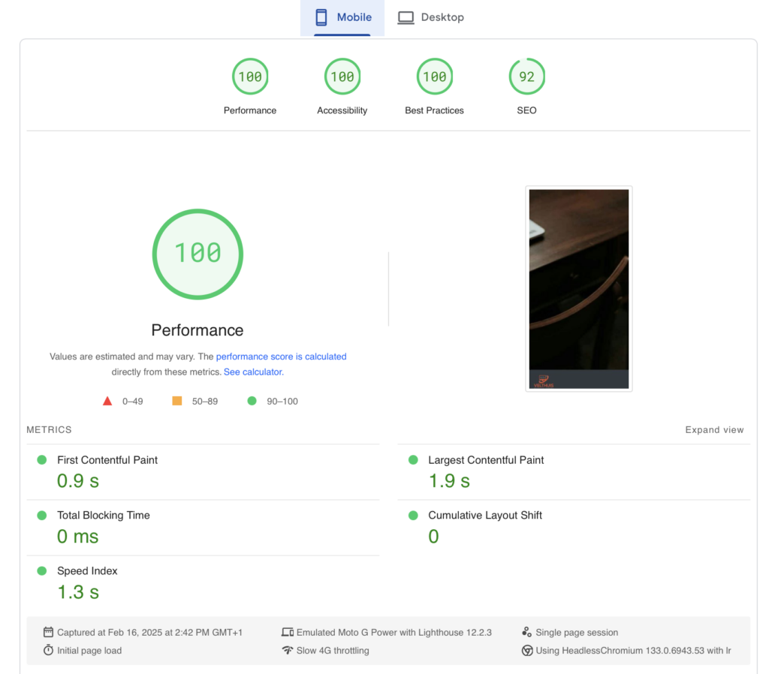Screen dimensions: 769x674
Task: Open the Accessibility score gauge
Action: click(x=342, y=77)
